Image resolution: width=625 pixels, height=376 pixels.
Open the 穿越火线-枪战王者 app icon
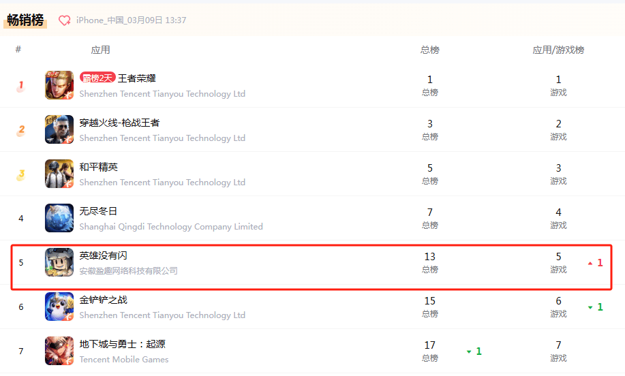[x=59, y=129]
